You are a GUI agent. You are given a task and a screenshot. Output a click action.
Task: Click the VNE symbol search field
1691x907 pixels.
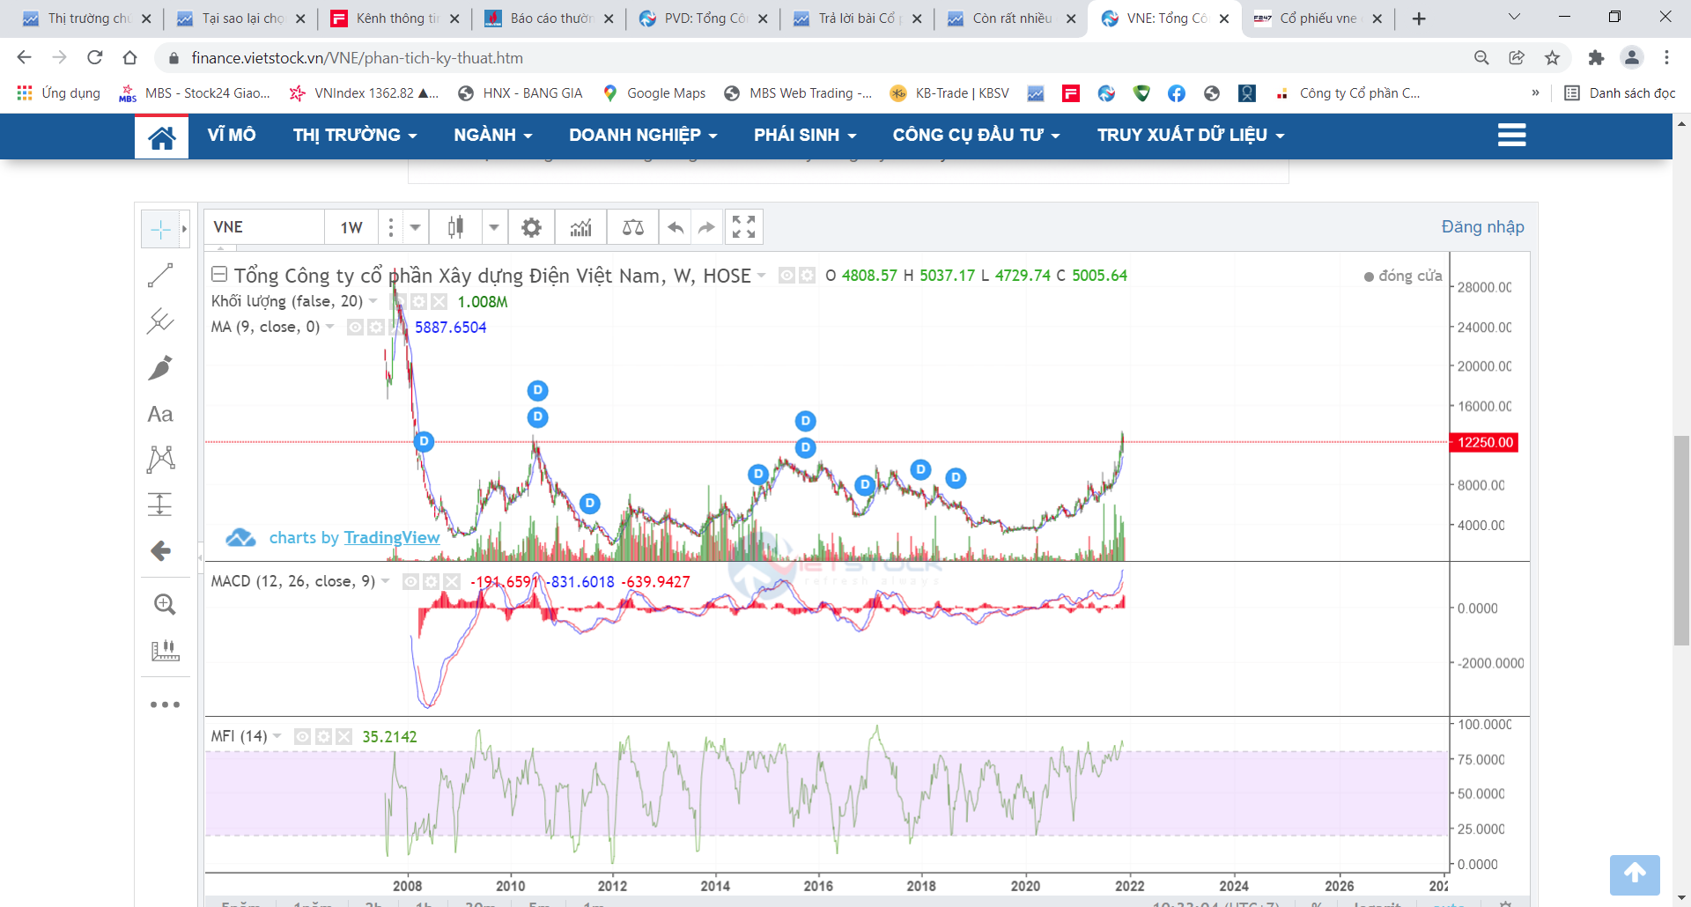(x=264, y=227)
